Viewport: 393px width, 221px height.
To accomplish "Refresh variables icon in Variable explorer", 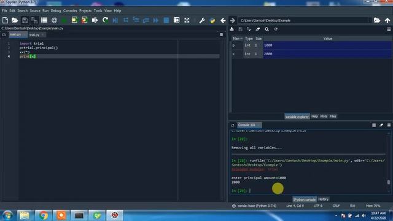I will [x=276, y=29].
